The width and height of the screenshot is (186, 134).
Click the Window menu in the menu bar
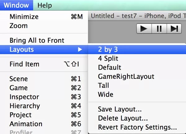pyautogui.click(x=16, y=5)
